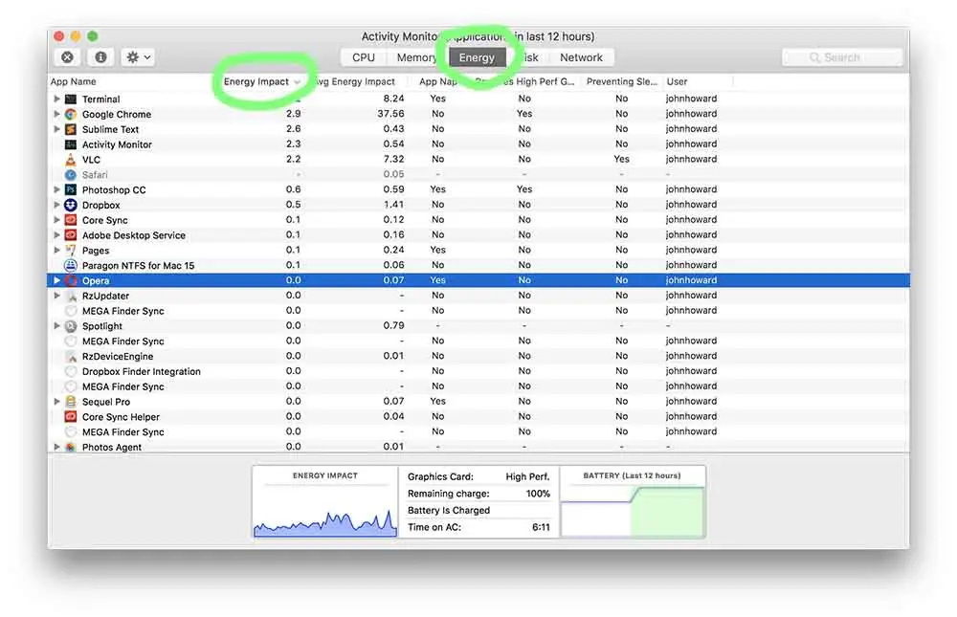Click the Paragon NTFS app icon
Viewport: 957px width, 617px height.
[x=71, y=266]
